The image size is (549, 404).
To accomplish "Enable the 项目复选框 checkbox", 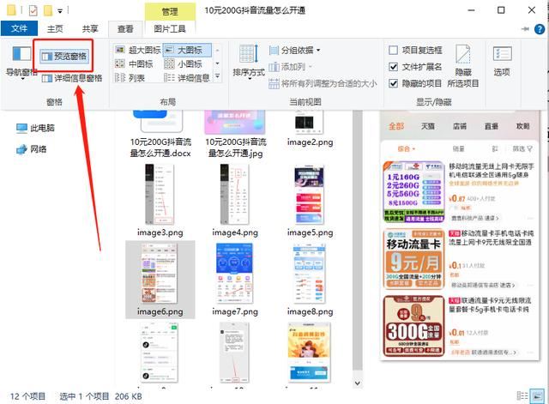I will [394, 50].
